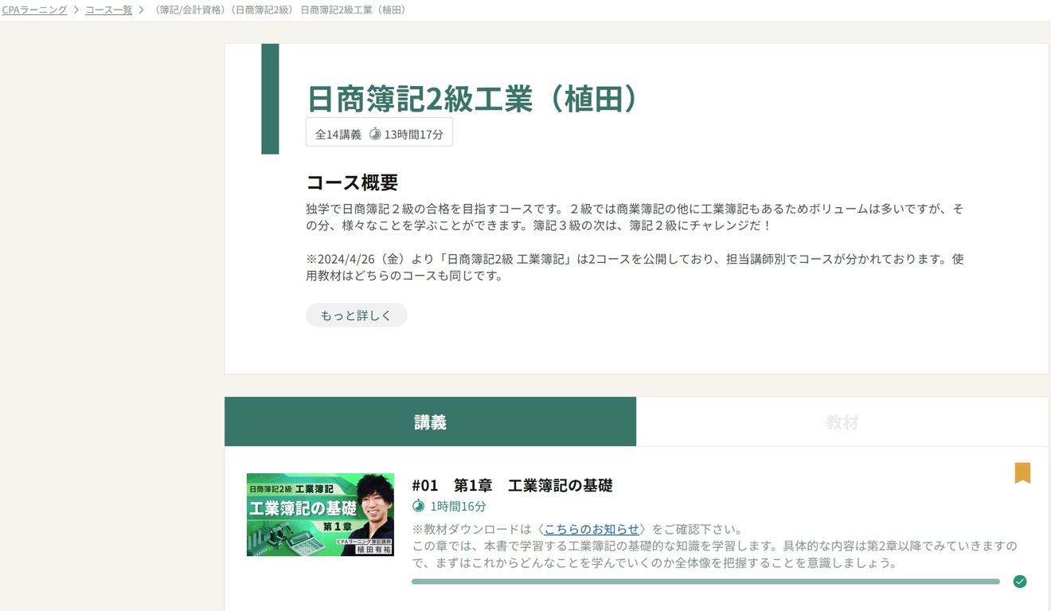Click the 1時間16分 duration label

tap(458, 506)
